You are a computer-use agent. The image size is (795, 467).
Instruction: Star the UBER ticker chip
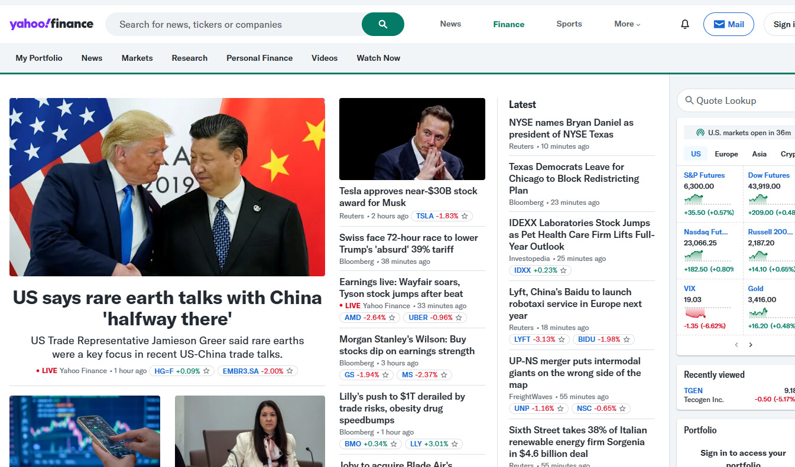click(459, 318)
